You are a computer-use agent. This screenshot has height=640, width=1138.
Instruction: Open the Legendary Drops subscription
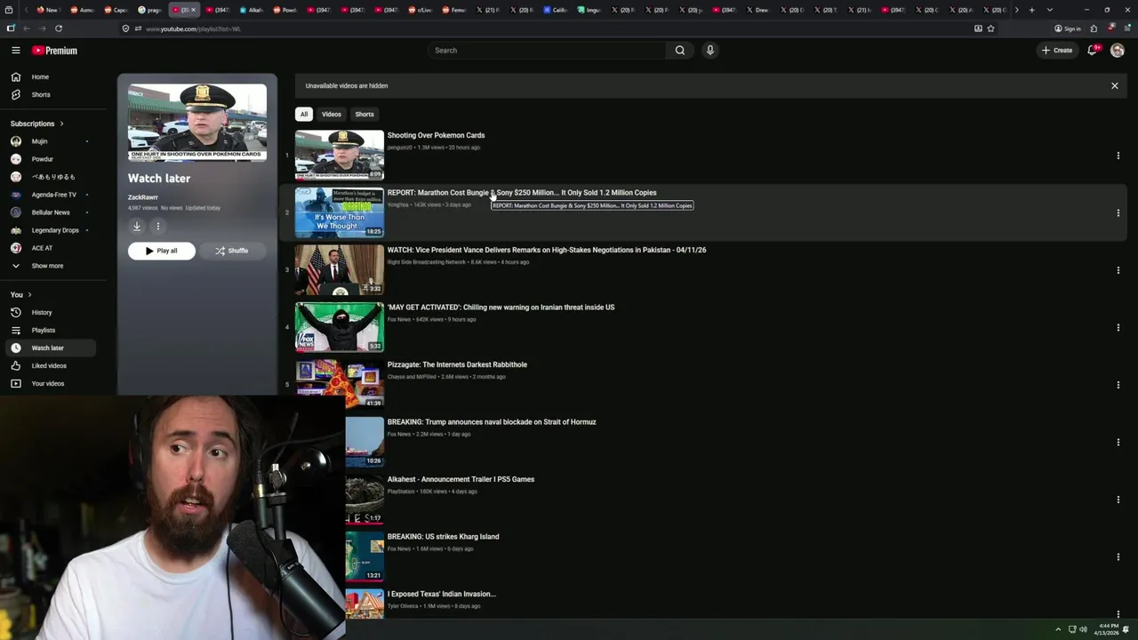51,230
